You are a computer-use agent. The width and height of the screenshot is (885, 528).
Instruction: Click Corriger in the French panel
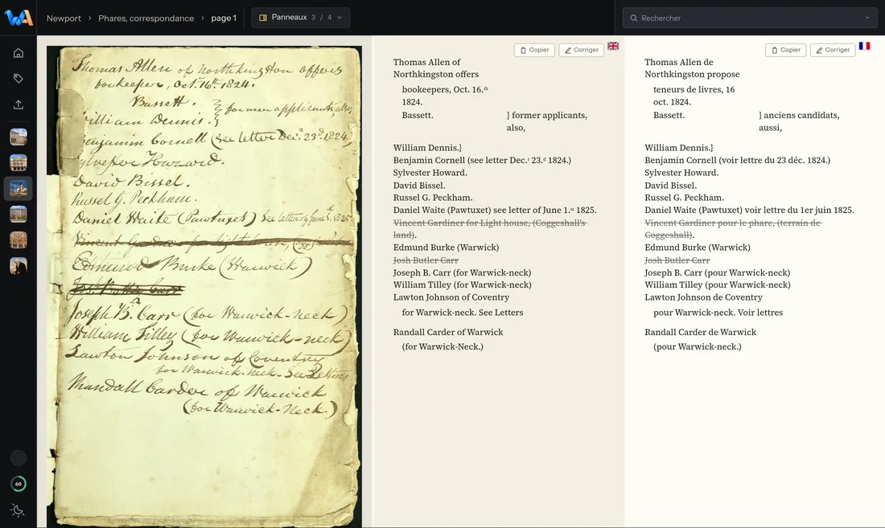coord(833,50)
